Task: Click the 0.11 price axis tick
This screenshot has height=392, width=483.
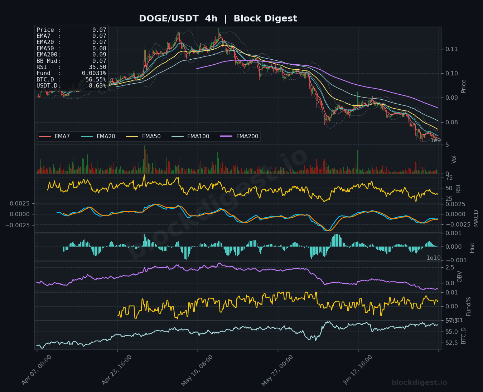Action: point(451,49)
